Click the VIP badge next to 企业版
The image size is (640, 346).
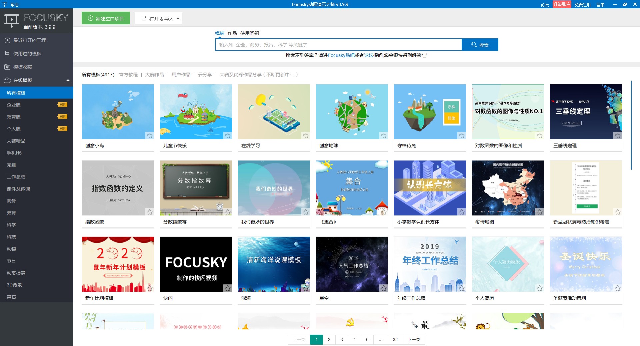[x=62, y=104]
